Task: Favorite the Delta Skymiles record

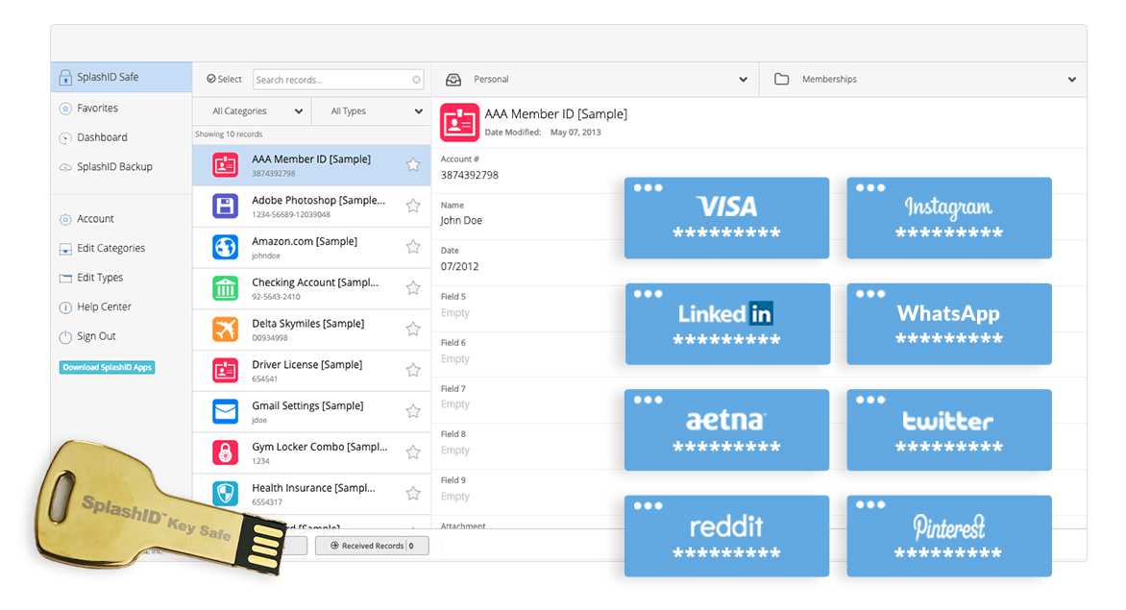Action: (413, 329)
